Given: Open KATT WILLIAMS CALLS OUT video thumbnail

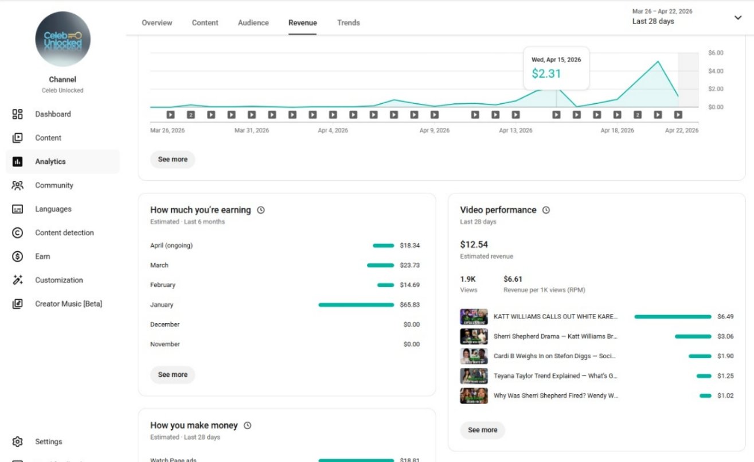Looking at the screenshot, I should [474, 317].
